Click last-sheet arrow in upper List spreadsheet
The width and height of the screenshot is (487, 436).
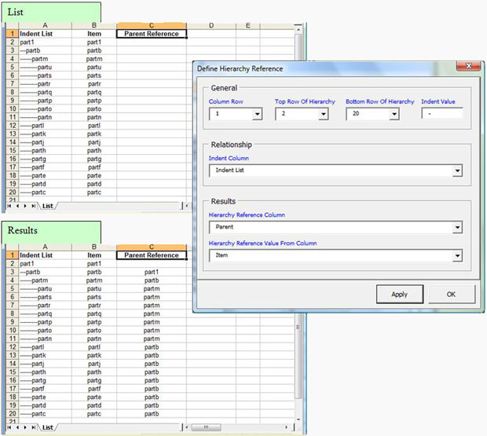click(x=32, y=206)
